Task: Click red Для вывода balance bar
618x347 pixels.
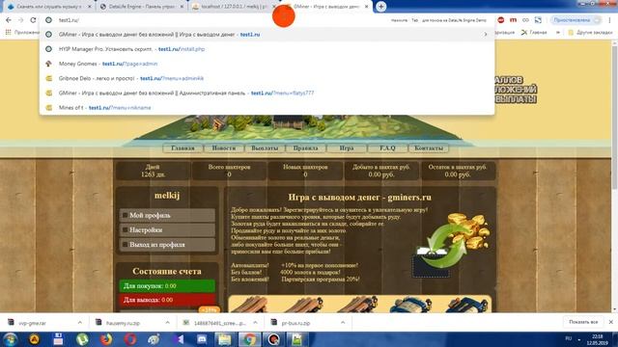Action: 167,300
